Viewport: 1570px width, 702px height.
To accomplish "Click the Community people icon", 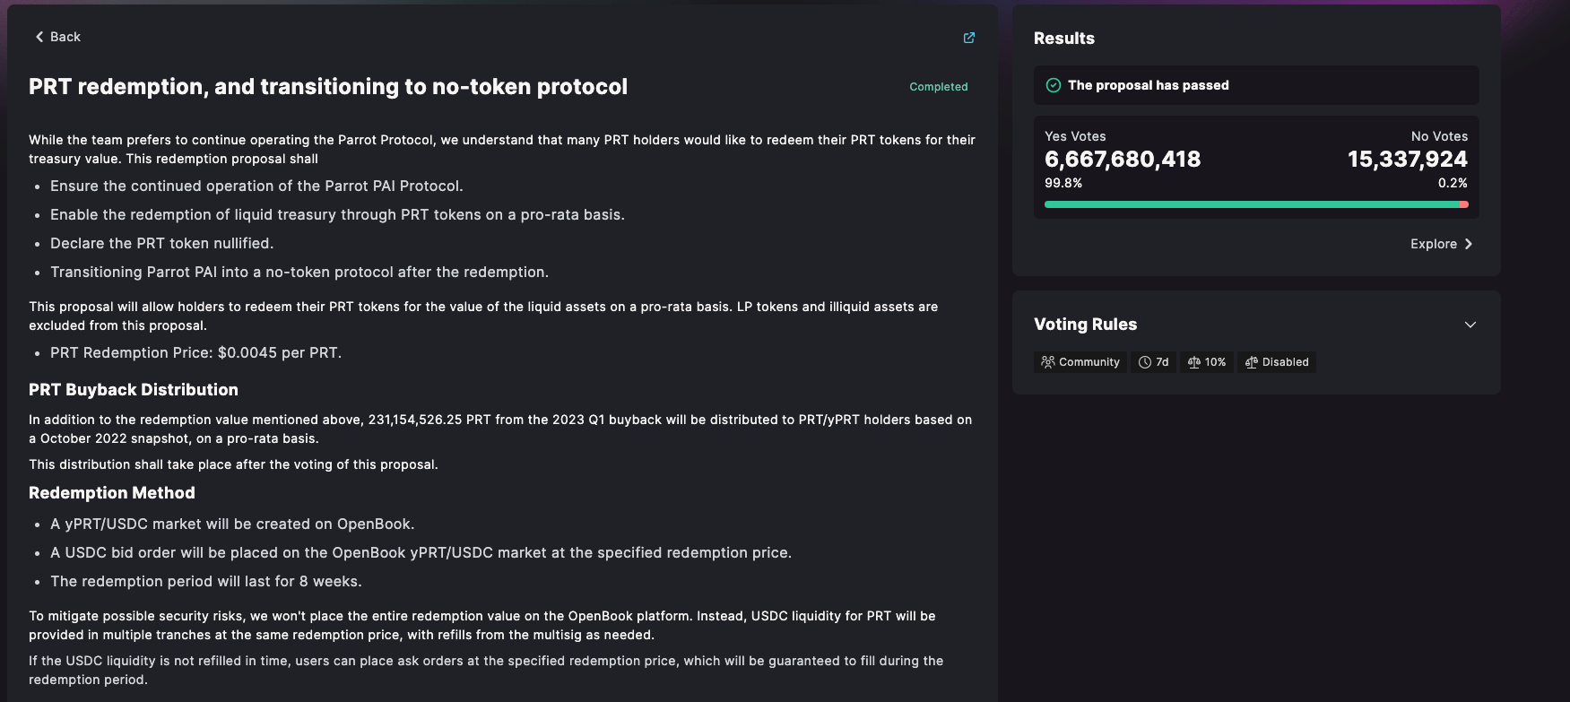I will coord(1048,362).
